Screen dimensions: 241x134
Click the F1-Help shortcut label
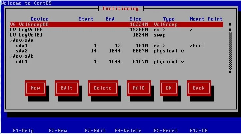click(x=23, y=130)
